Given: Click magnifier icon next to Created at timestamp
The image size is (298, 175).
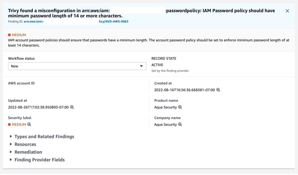Looking at the screenshot, I should click(x=218, y=90).
